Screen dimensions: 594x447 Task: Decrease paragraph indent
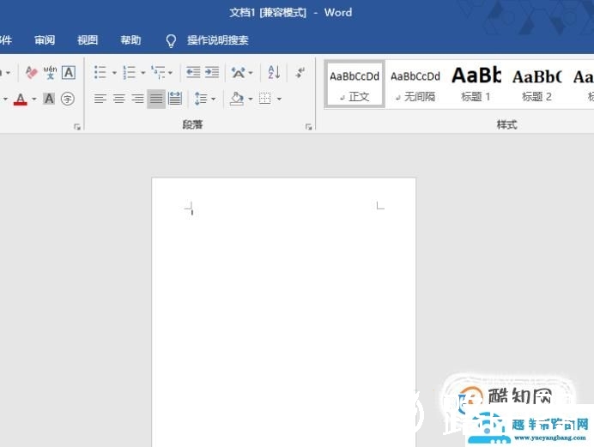(x=193, y=72)
